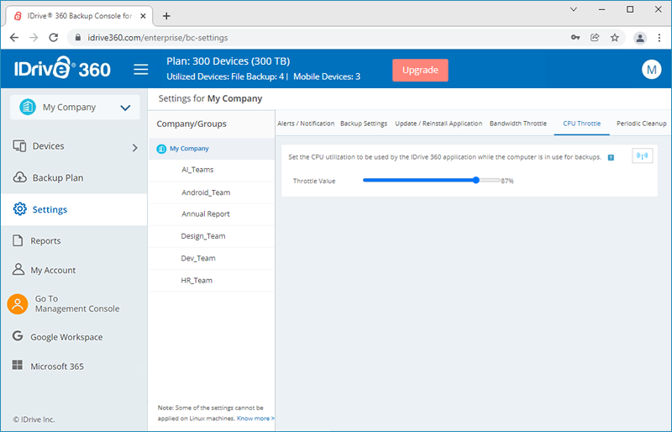Viewport: 672px width, 432px height.
Task: Switch to Backup Settings tab
Action: tap(364, 124)
